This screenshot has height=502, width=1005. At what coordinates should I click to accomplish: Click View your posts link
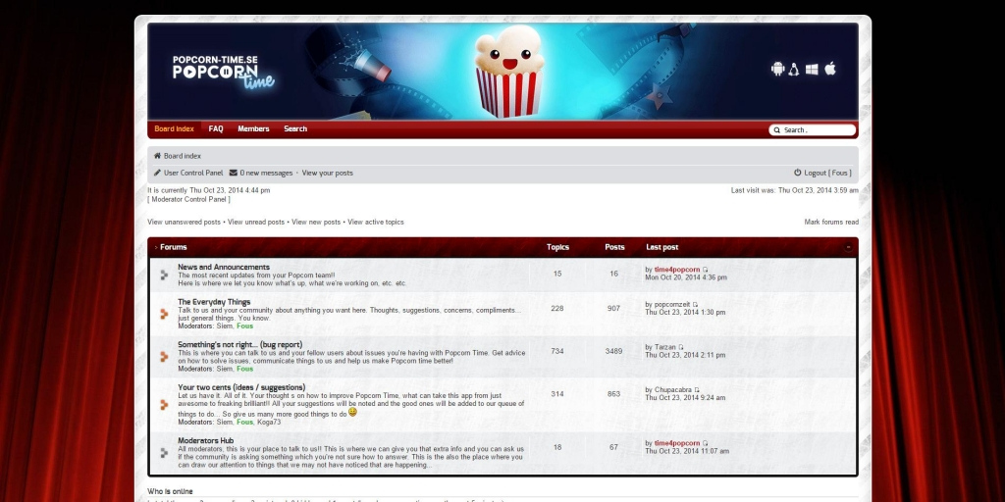pos(328,173)
